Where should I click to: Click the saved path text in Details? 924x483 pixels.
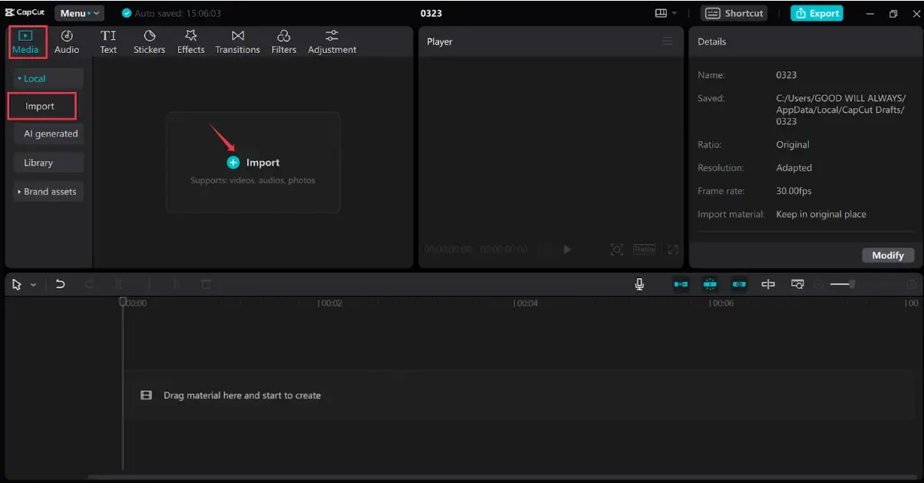tap(841, 110)
